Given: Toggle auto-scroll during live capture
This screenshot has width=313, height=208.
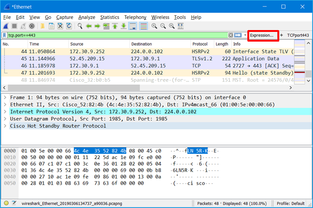Looking at the screenshot, I should pos(133,26).
